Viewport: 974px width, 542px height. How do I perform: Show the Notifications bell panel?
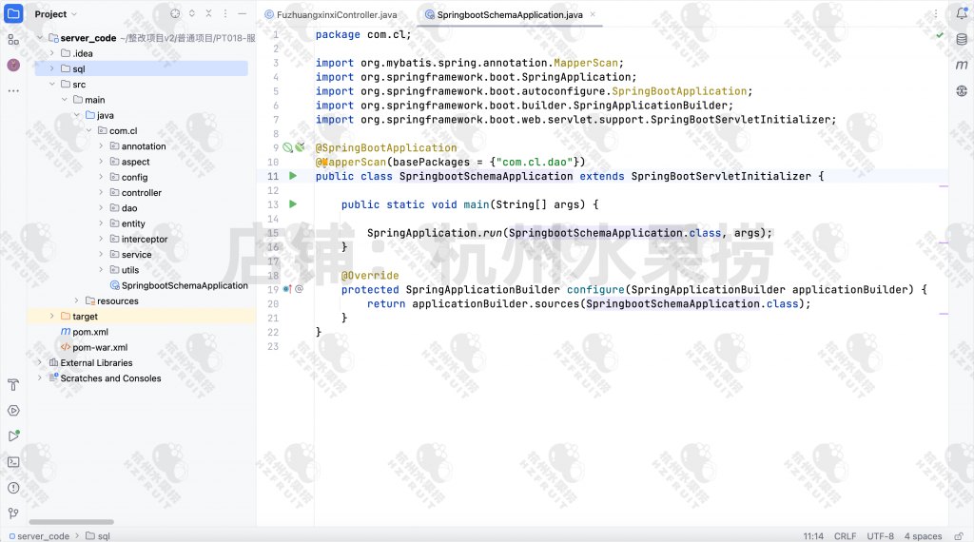(961, 14)
